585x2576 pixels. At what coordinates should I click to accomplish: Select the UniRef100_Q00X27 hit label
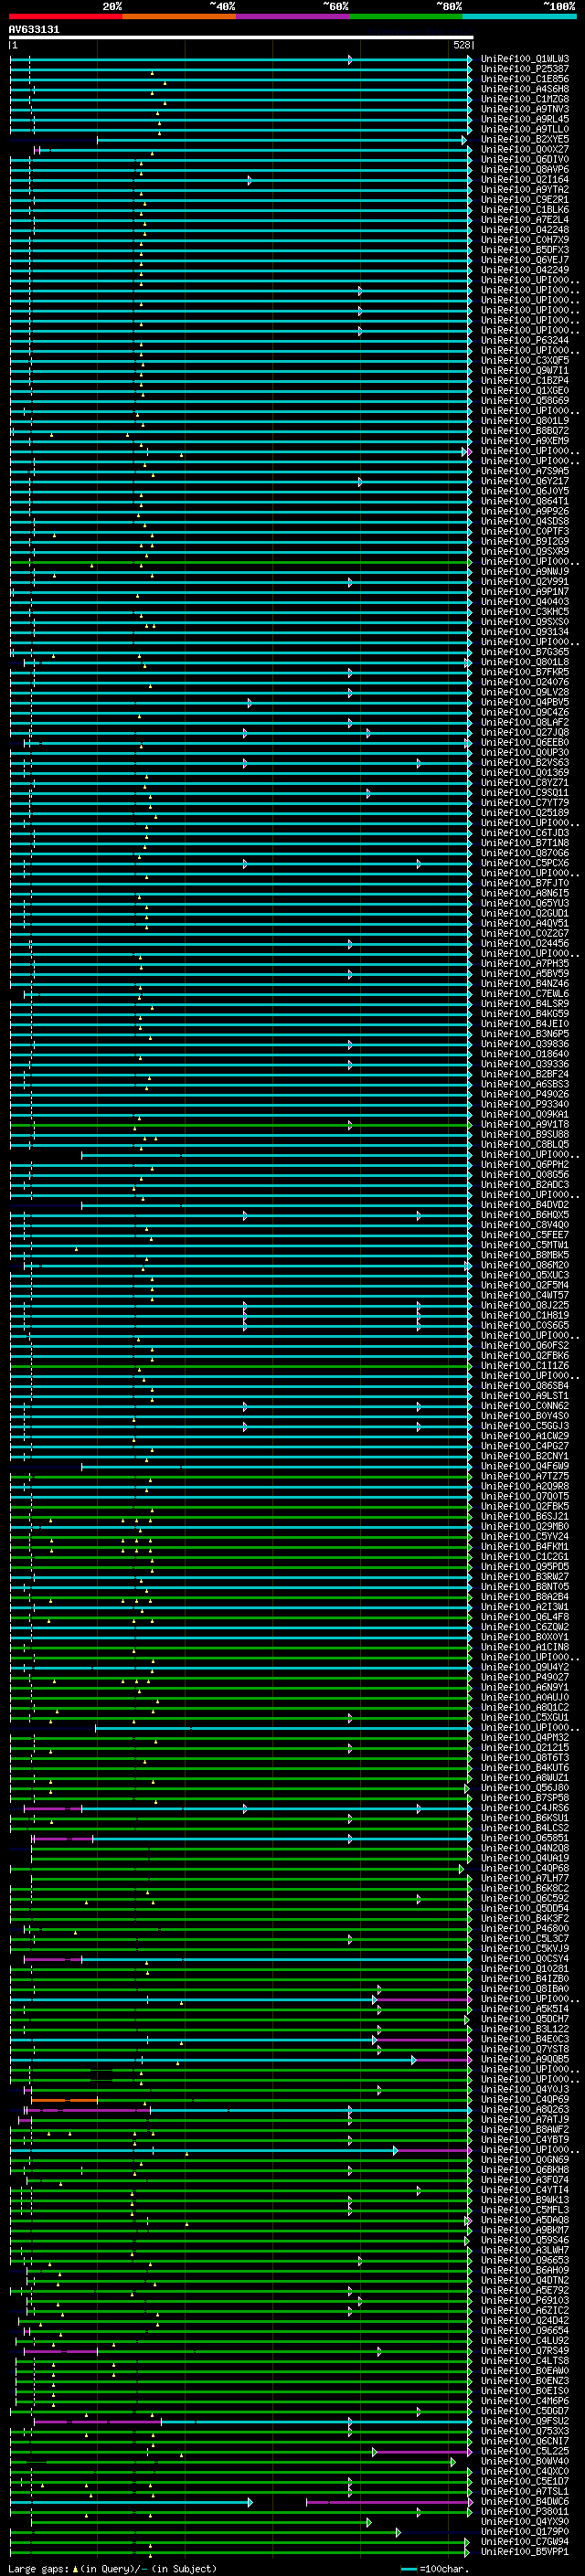click(x=524, y=150)
